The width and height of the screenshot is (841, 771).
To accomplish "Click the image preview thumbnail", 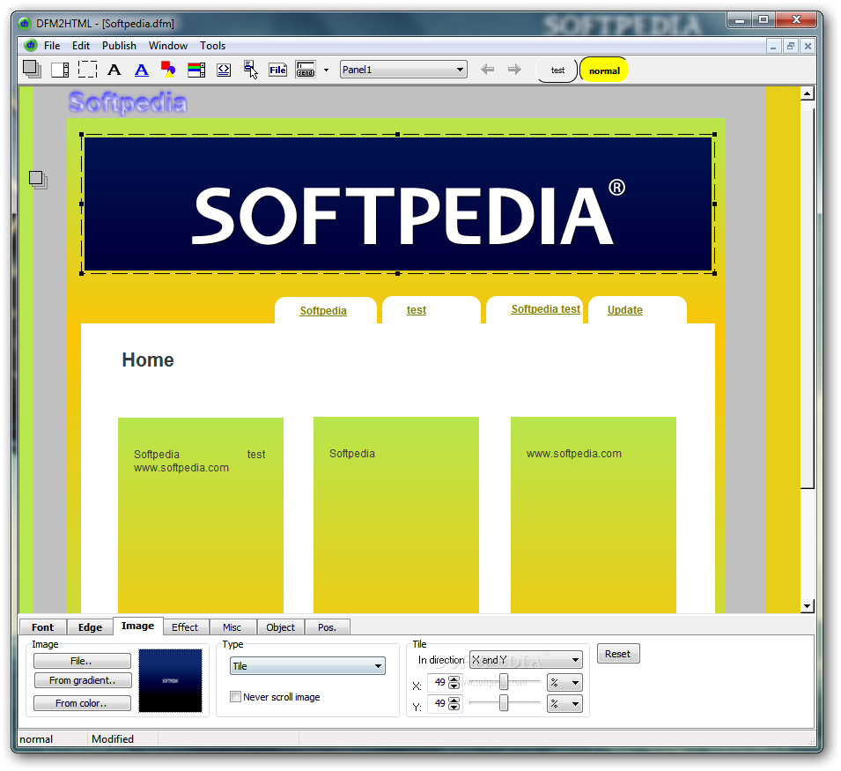I will [x=171, y=680].
